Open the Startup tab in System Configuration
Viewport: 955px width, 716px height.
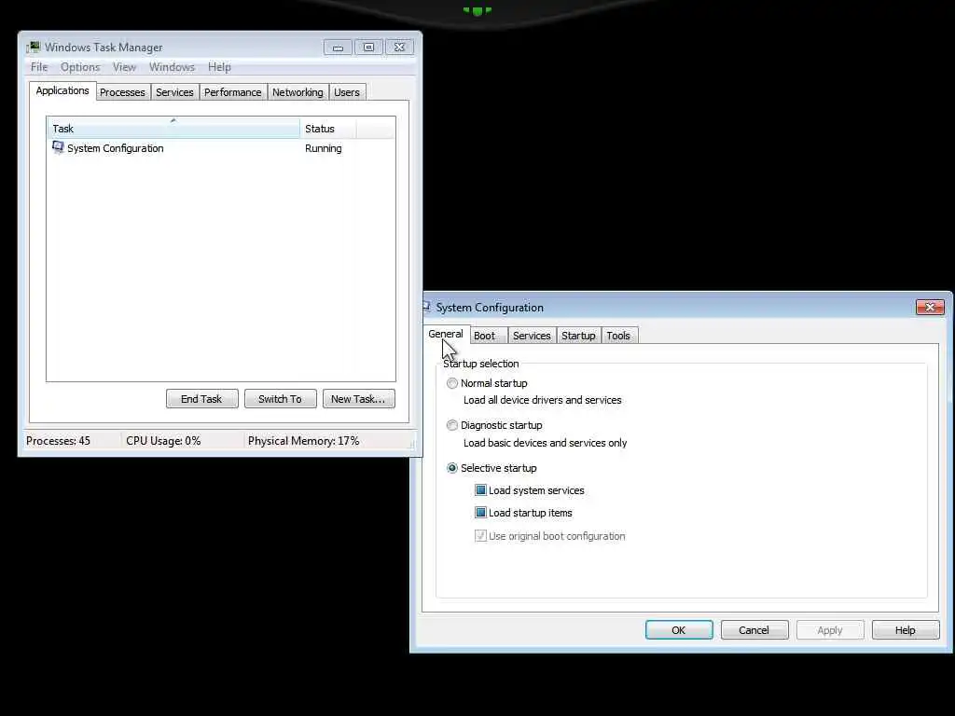click(x=578, y=336)
